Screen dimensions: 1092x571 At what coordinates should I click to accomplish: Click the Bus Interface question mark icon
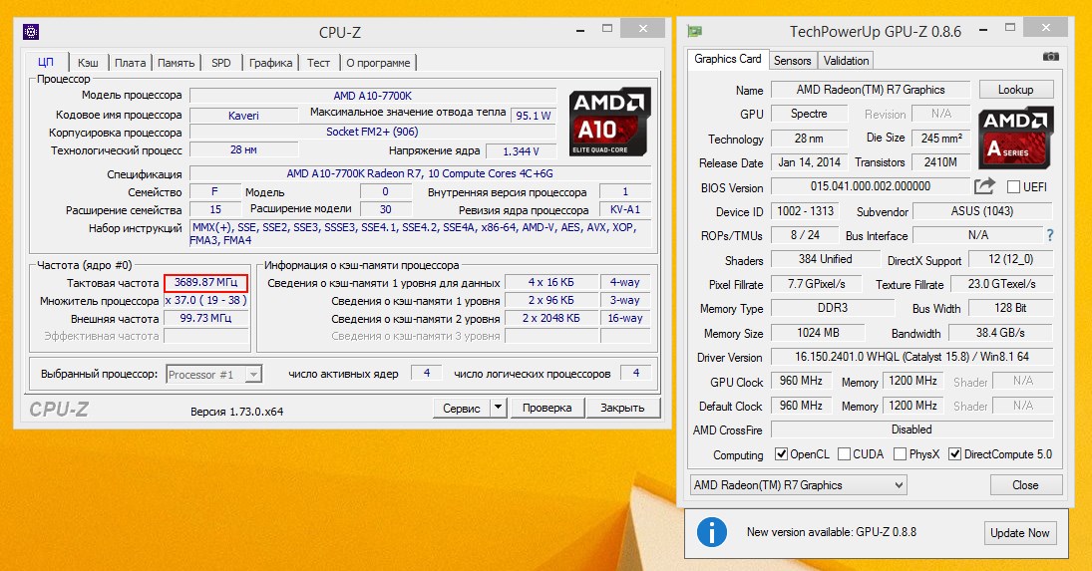point(1050,236)
